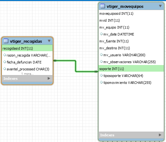Collapse the vtiger_recogidas table with its arrow
The width and height of the screenshot is (166, 142).
pyautogui.click(x=49, y=41)
